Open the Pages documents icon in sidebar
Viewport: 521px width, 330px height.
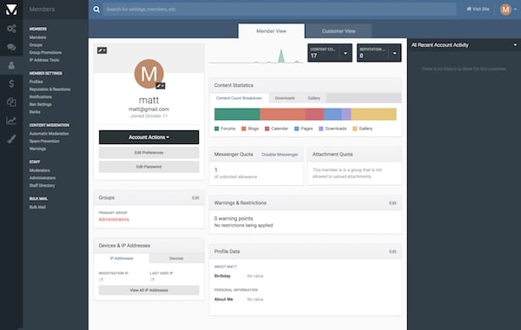click(x=11, y=102)
